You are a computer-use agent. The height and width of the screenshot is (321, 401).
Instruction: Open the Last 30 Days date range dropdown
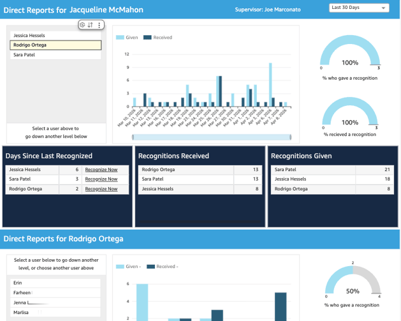[x=359, y=8]
